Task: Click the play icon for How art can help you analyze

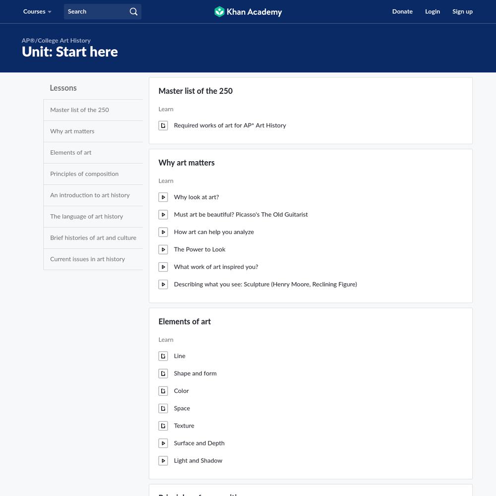Action: coord(163,232)
